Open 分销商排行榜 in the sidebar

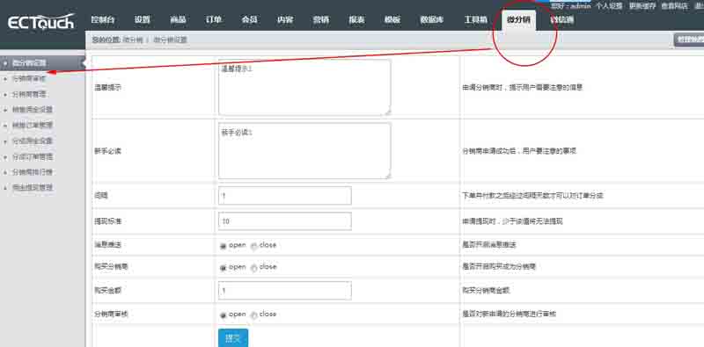pyautogui.click(x=33, y=172)
